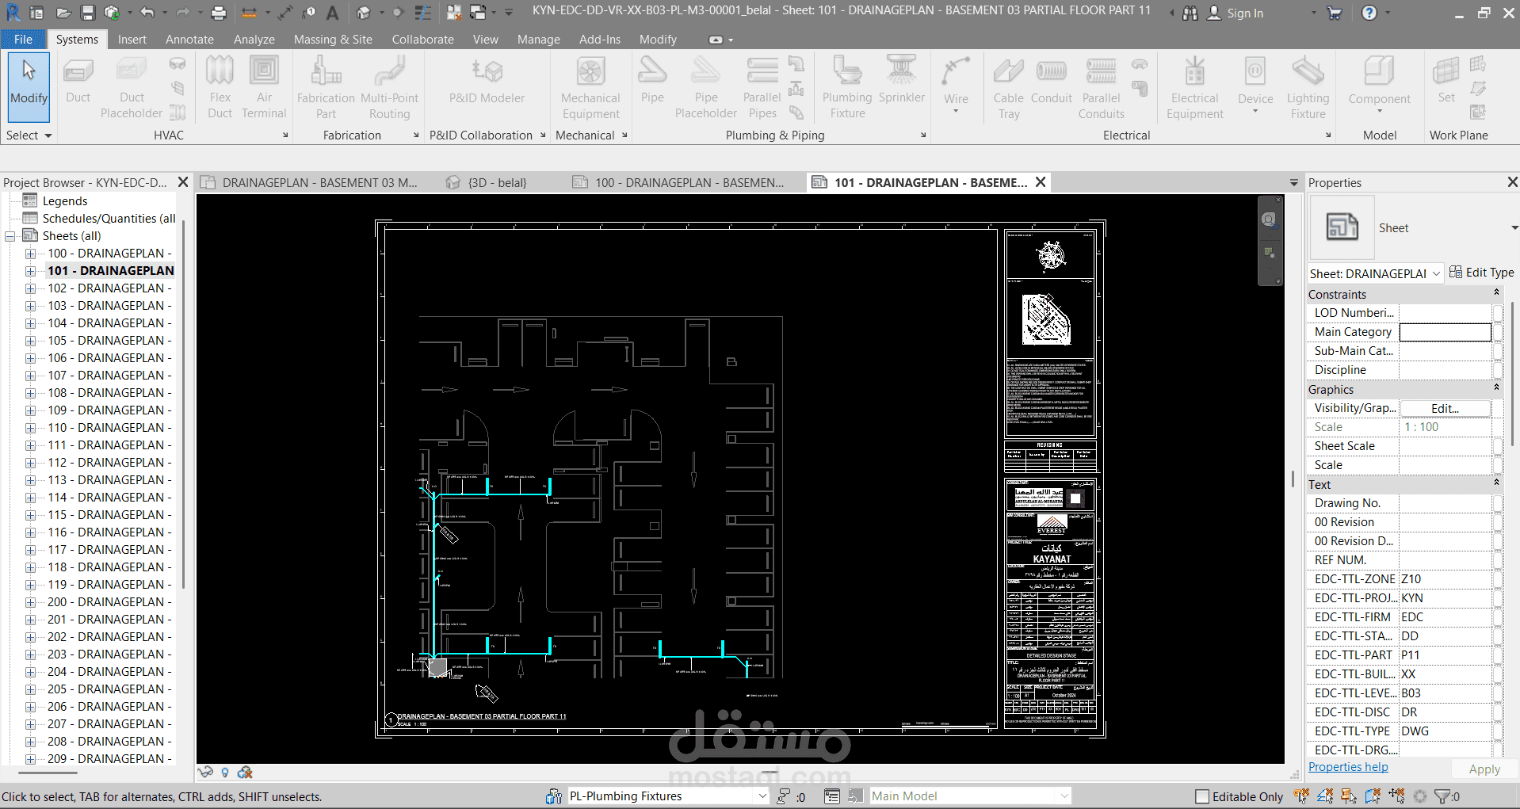Image resolution: width=1520 pixels, height=809 pixels.
Task: Select sheet 110 - DRAINAGEPLAN in the browser
Action: click(109, 428)
